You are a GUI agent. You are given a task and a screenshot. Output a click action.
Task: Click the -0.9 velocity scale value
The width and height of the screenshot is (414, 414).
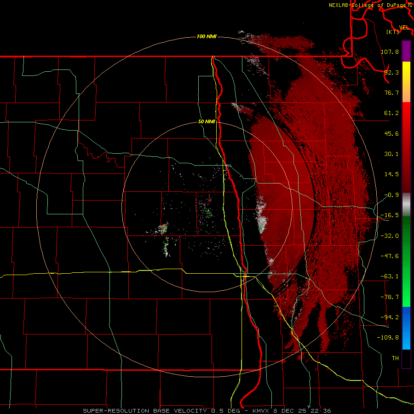click(x=391, y=195)
